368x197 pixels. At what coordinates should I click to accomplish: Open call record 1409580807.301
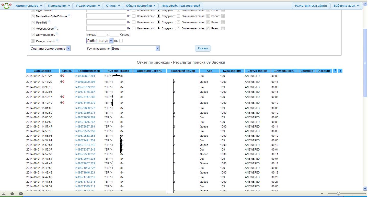point(85,76)
